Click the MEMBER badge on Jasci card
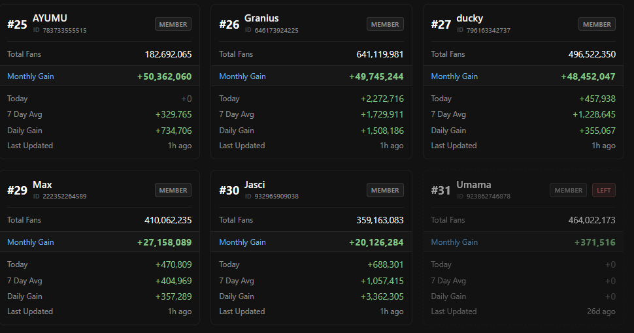 [385, 190]
